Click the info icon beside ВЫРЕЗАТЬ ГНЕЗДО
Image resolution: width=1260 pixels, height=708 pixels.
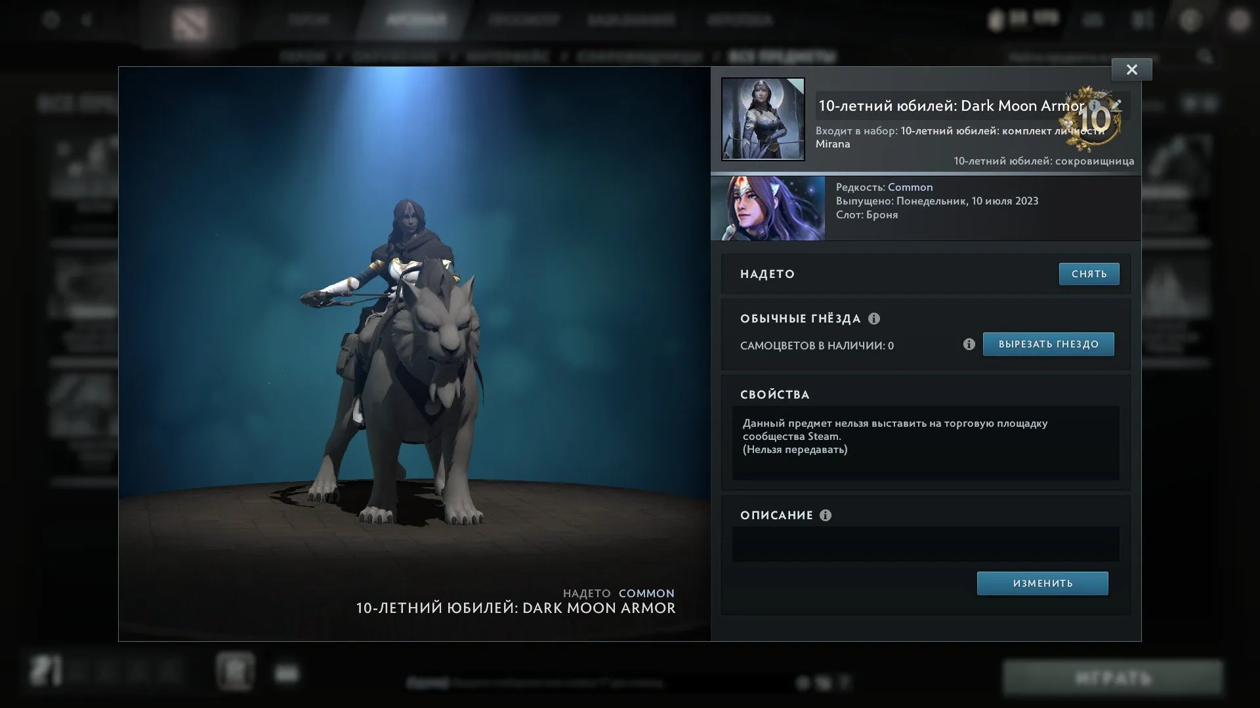[969, 344]
